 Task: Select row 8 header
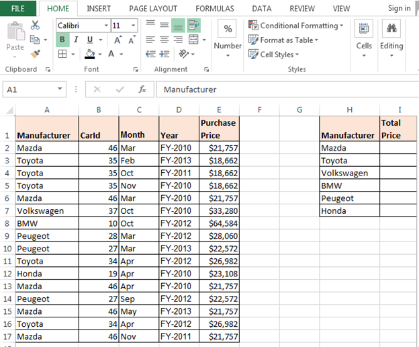(7, 223)
